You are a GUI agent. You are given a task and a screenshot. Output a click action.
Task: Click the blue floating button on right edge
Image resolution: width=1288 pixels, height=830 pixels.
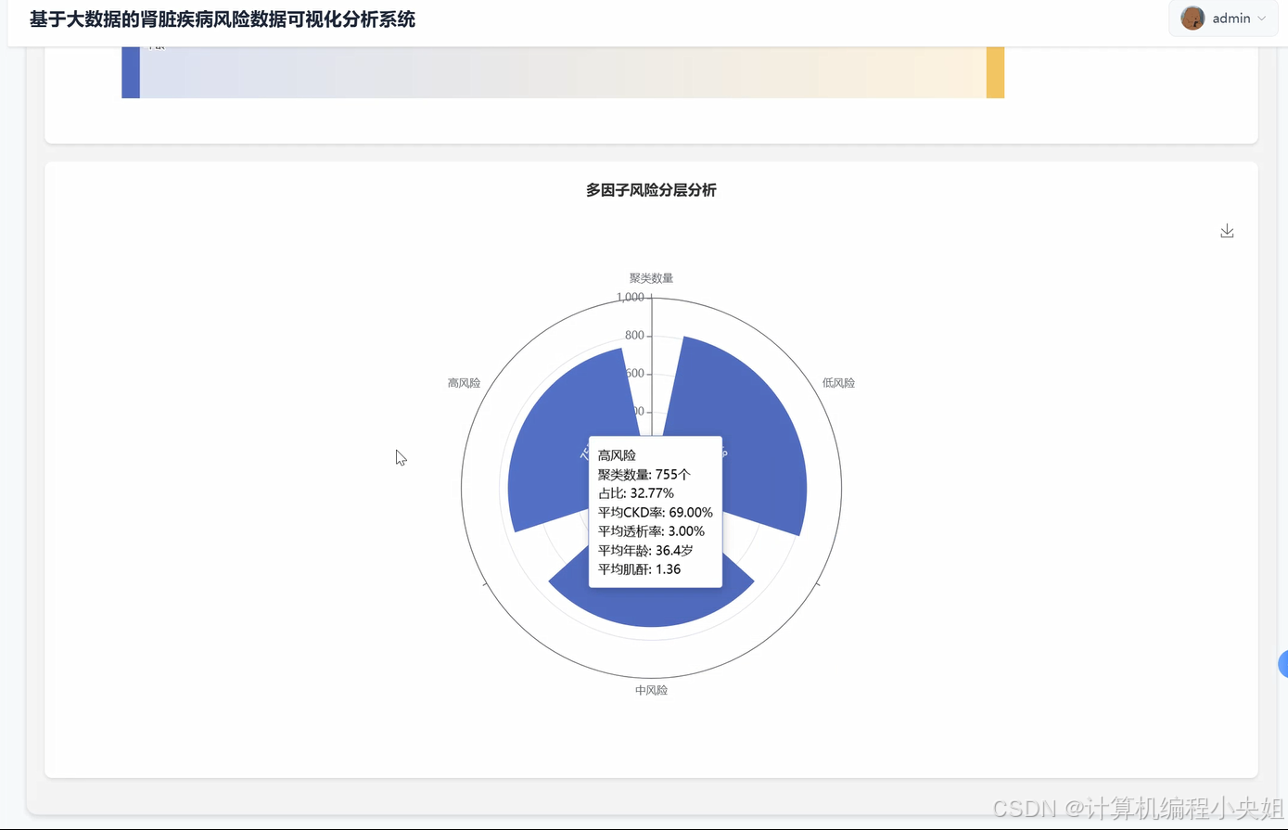click(x=1283, y=664)
